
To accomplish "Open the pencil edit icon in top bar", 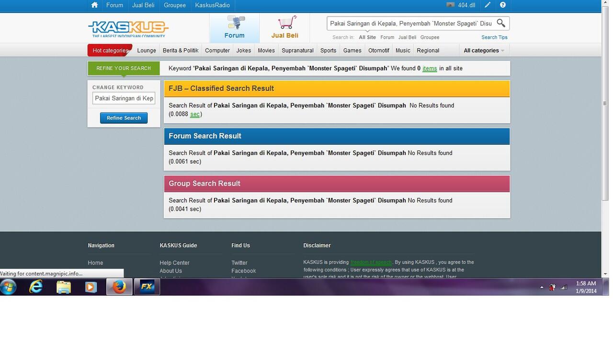I will click(488, 5).
